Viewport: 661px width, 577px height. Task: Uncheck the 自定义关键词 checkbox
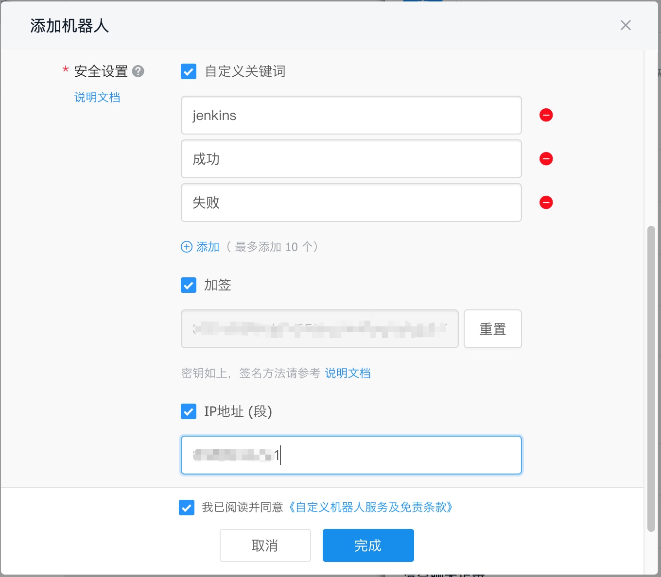click(189, 71)
